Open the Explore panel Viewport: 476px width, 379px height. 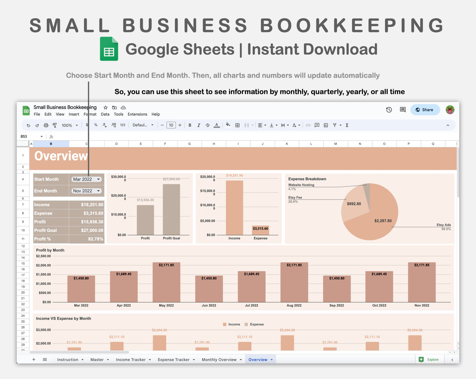tap(429, 359)
